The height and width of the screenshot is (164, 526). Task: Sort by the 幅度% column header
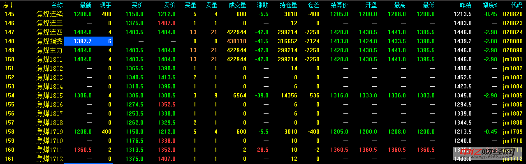(490, 5)
